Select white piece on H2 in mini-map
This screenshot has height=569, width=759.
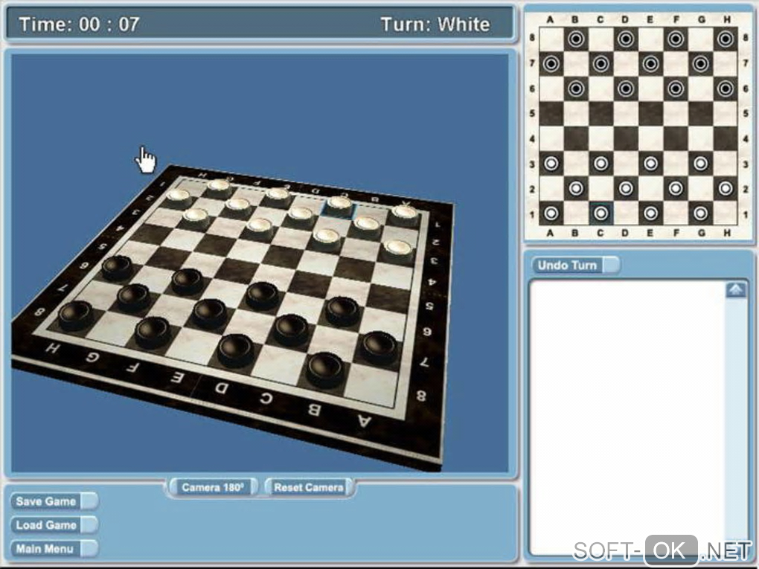725,187
